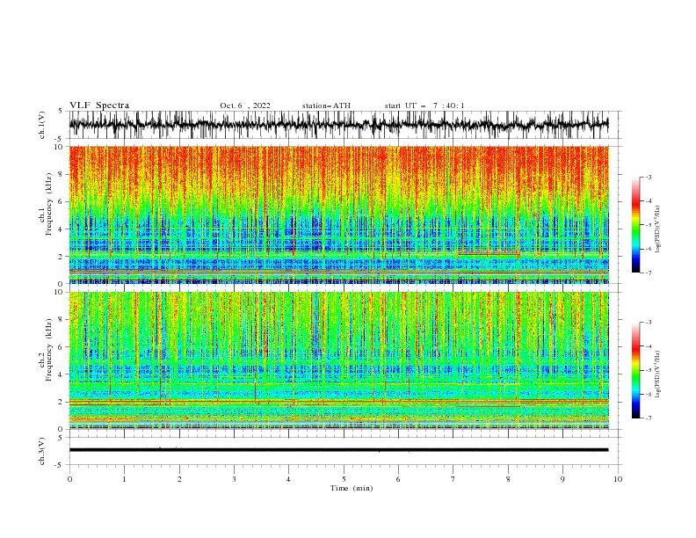This screenshot has height=538, width=696.
Task: Click the 'VLF Spectra' title text
Action: [99, 105]
